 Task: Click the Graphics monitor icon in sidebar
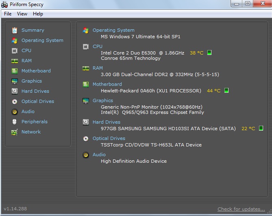15,81
